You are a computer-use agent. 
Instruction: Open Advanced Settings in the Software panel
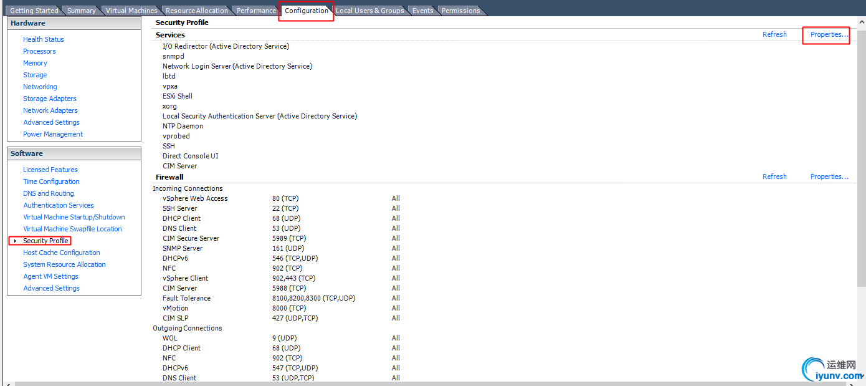click(51, 288)
